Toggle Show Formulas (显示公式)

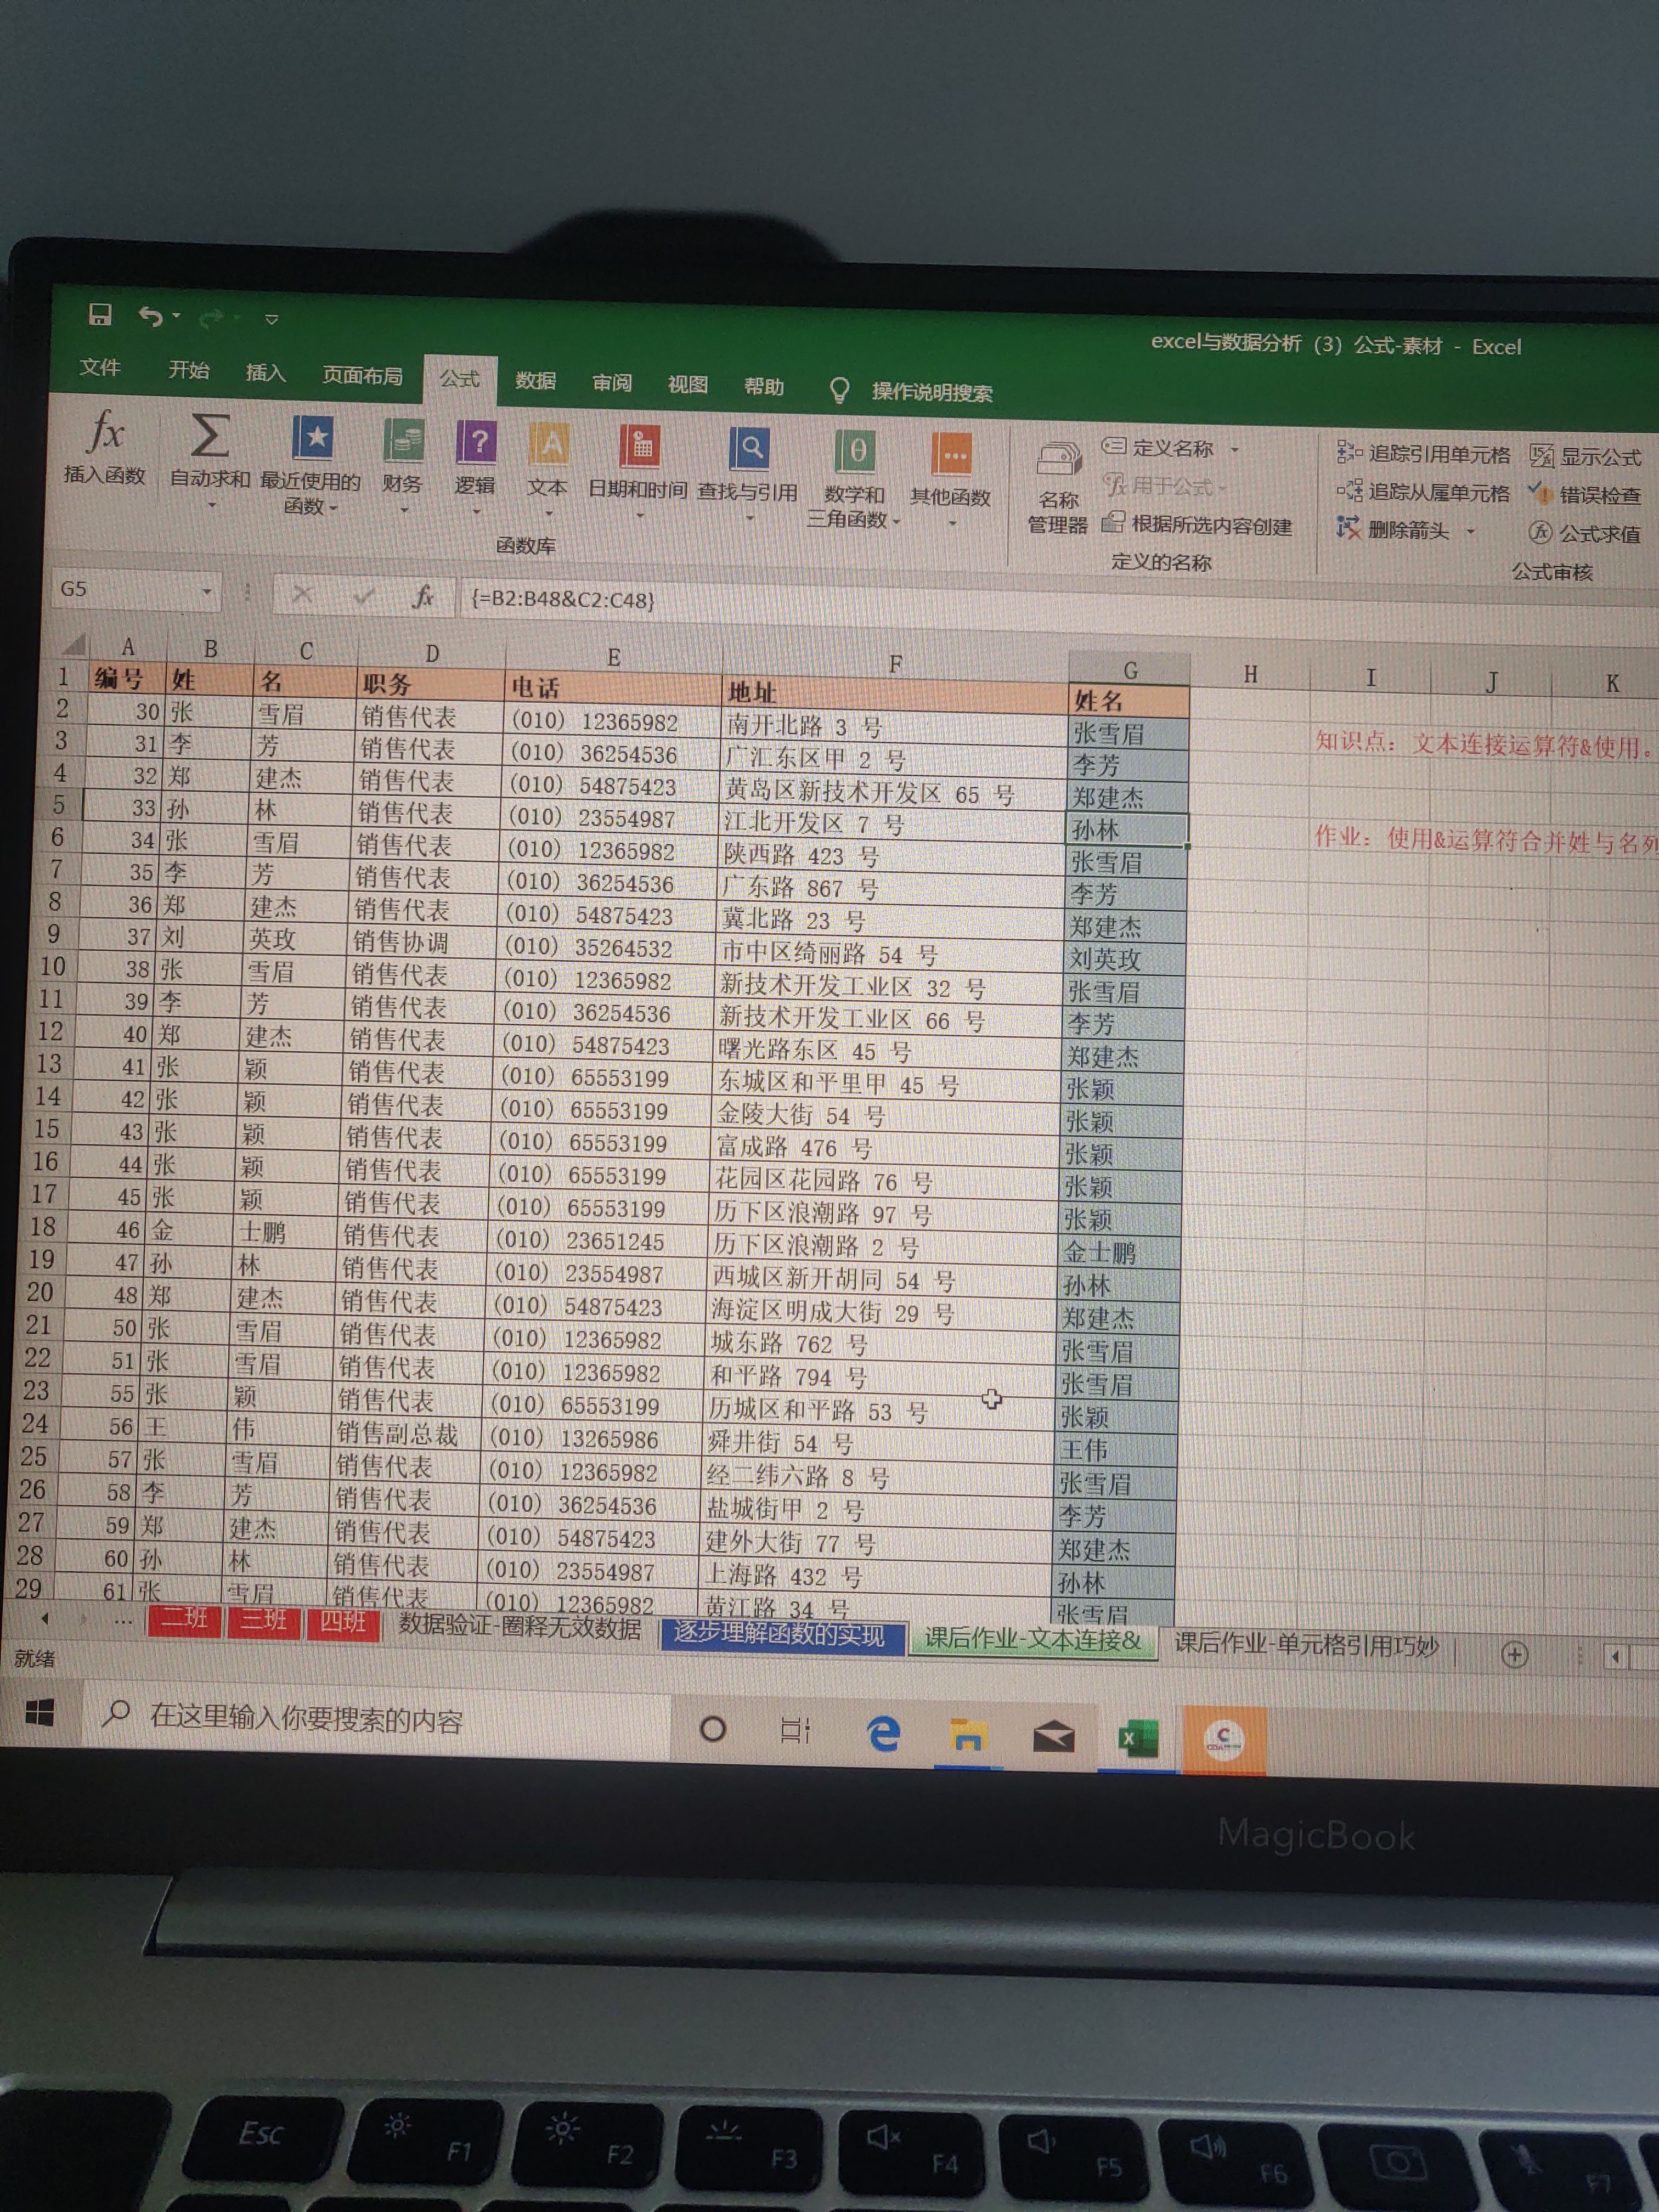pyautogui.click(x=1586, y=457)
